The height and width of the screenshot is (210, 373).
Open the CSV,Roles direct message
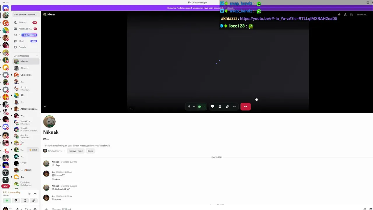(x=26, y=75)
